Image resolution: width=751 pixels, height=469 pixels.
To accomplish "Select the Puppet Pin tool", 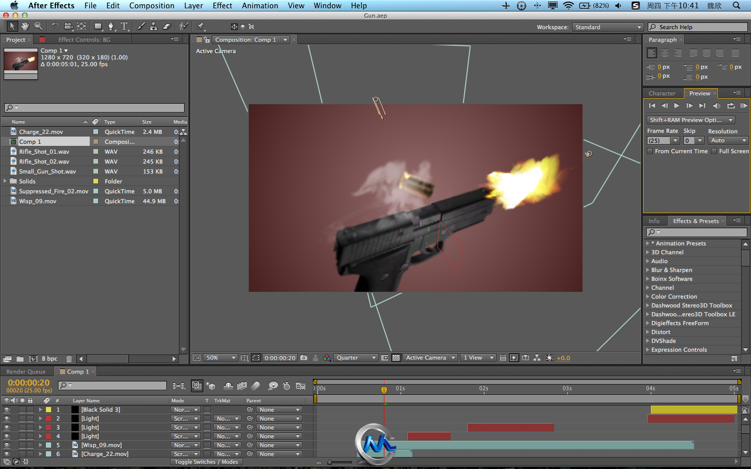I will (201, 26).
